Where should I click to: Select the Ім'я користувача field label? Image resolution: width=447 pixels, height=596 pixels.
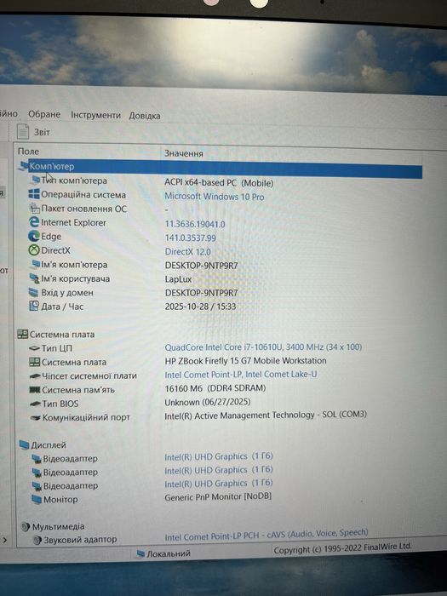point(75,278)
